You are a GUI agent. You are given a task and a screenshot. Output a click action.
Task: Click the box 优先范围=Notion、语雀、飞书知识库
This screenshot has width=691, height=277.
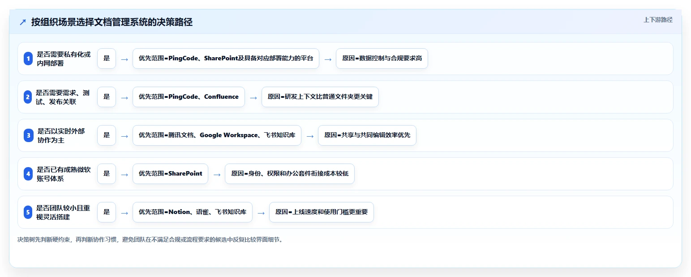(193, 212)
